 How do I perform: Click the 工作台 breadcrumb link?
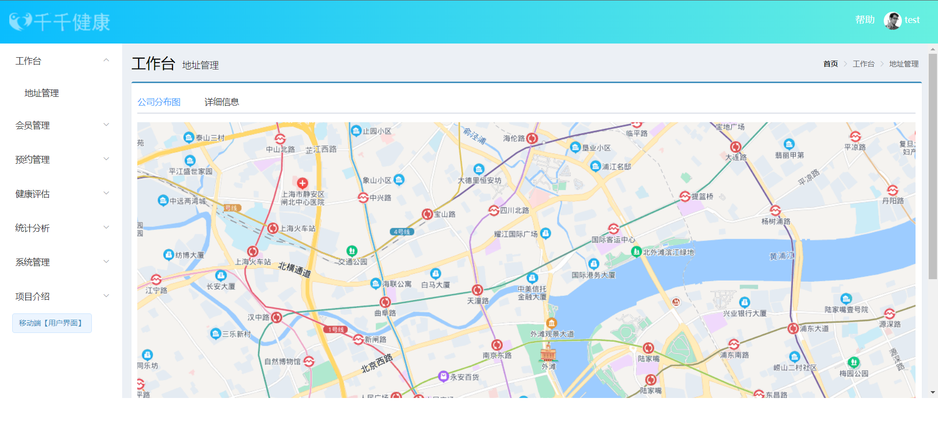[863, 64]
